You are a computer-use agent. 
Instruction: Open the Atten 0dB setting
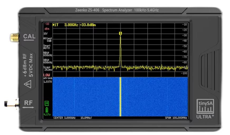[x=47, y=40]
